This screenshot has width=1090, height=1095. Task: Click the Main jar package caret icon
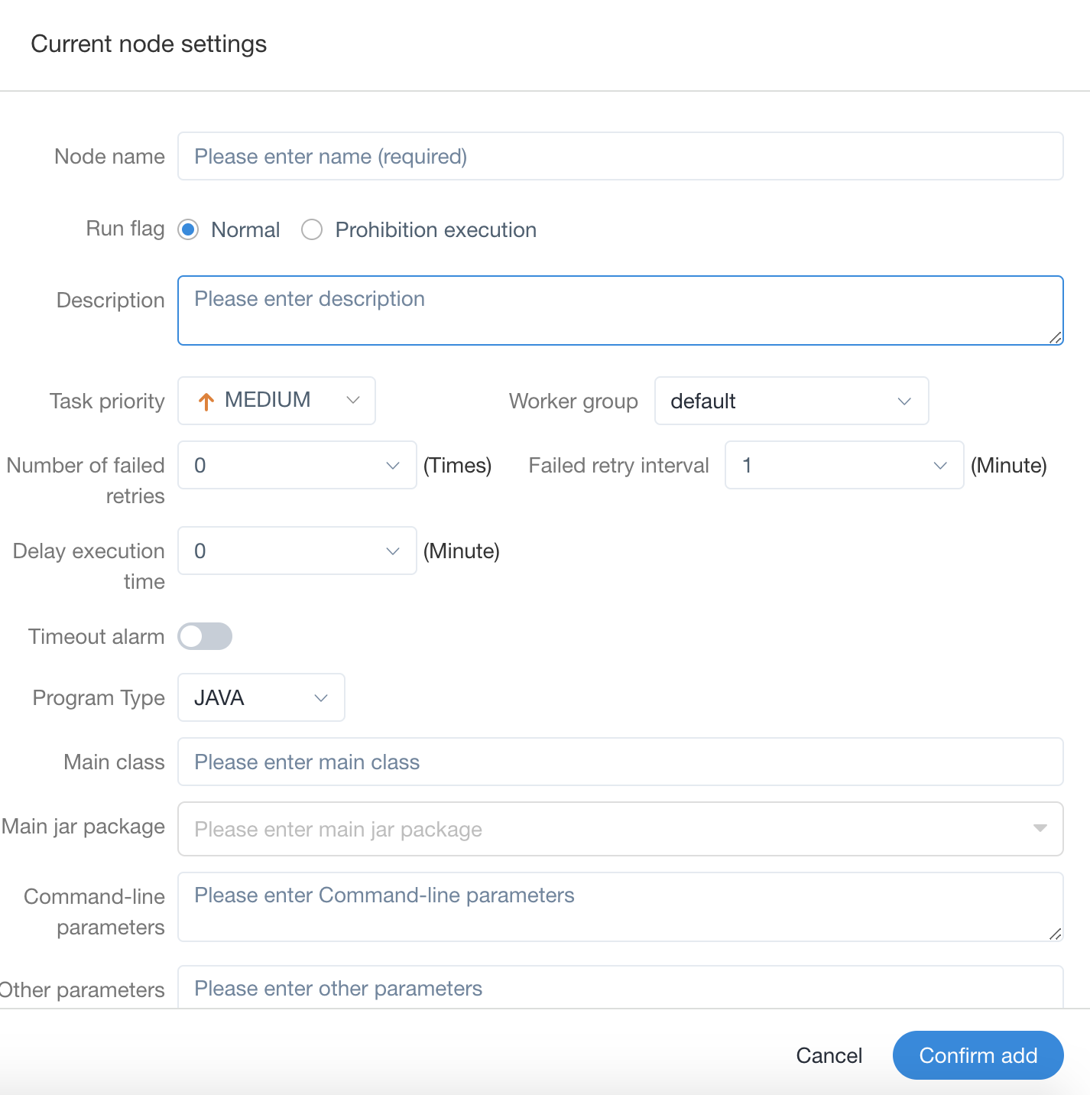tap(1040, 828)
